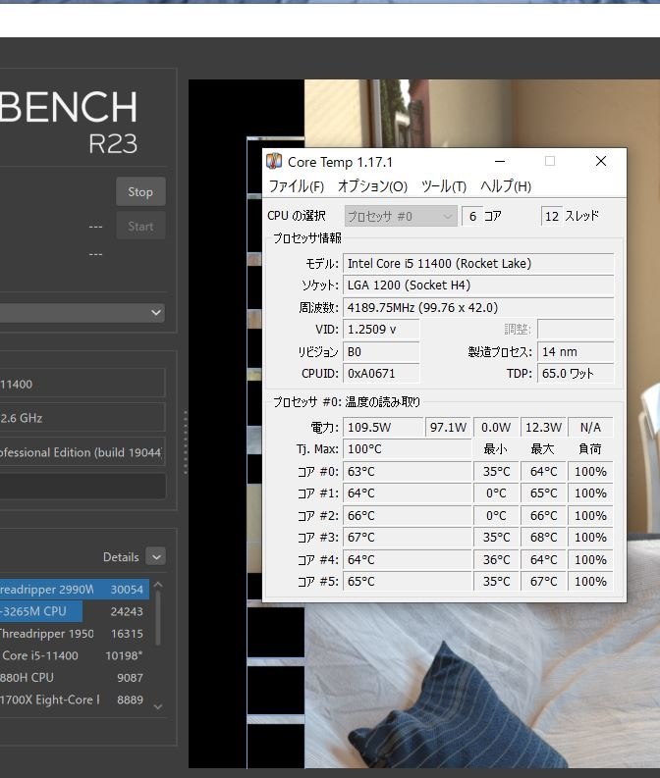The height and width of the screenshot is (778, 660).
Task: Click the CPUID field 0xA0671
Action: pyautogui.click(x=381, y=374)
